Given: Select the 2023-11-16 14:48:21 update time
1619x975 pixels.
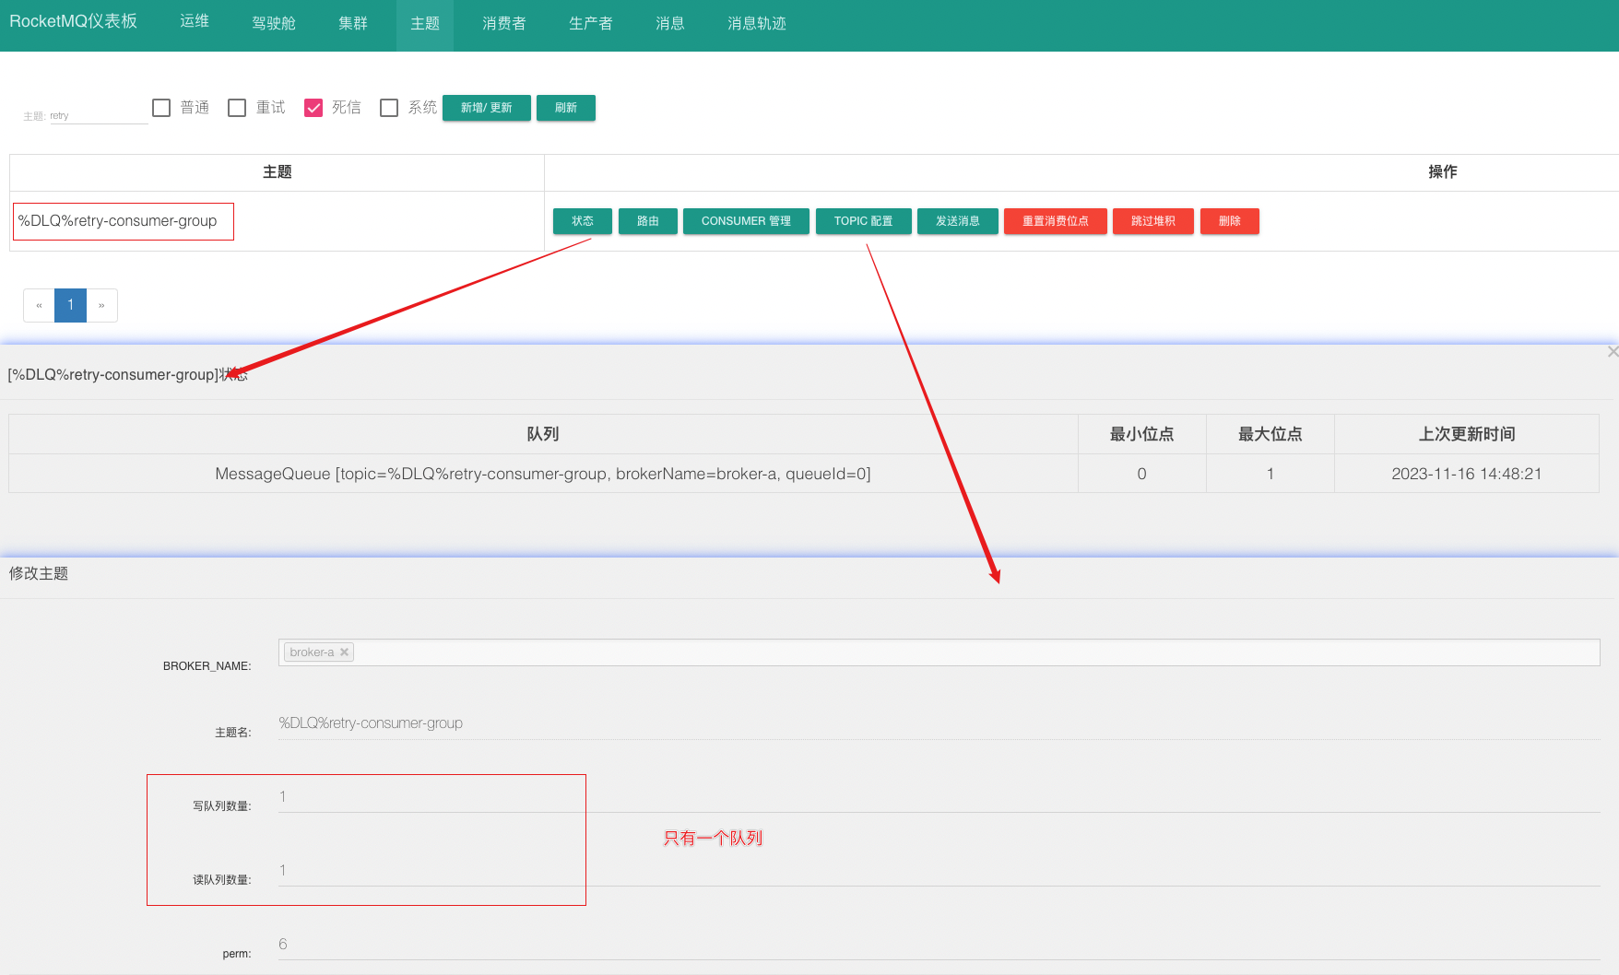Looking at the screenshot, I should pos(1466,474).
